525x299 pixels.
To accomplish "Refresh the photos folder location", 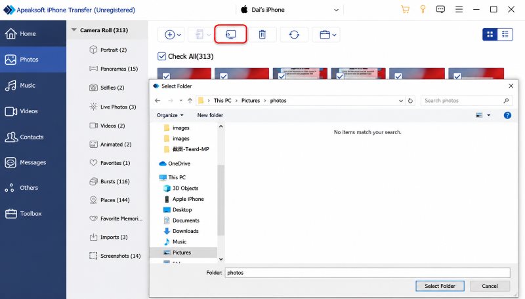I will pos(410,101).
